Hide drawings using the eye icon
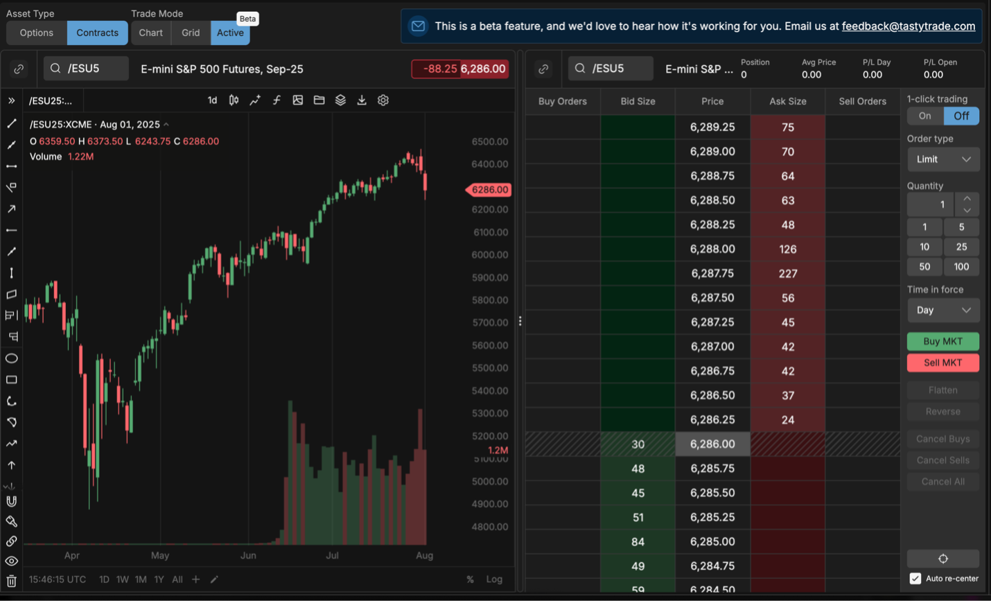This screenshot has width=991, height=603. pos(11,561)
